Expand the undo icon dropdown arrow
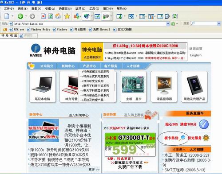The image size is (222, 174). [136, 16]
